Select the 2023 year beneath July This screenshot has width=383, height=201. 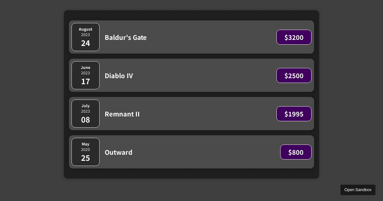86,111
